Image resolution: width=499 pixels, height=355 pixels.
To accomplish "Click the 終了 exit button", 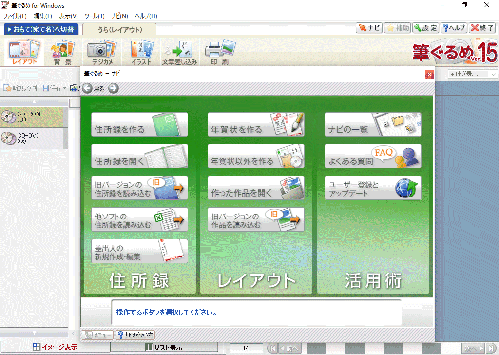I will [x=482, y=28].
